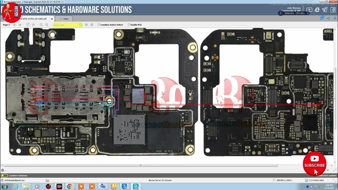Click the RAM booster rocket icon
This screenshot has height=190, width=338.
click(x=280, y=13)
